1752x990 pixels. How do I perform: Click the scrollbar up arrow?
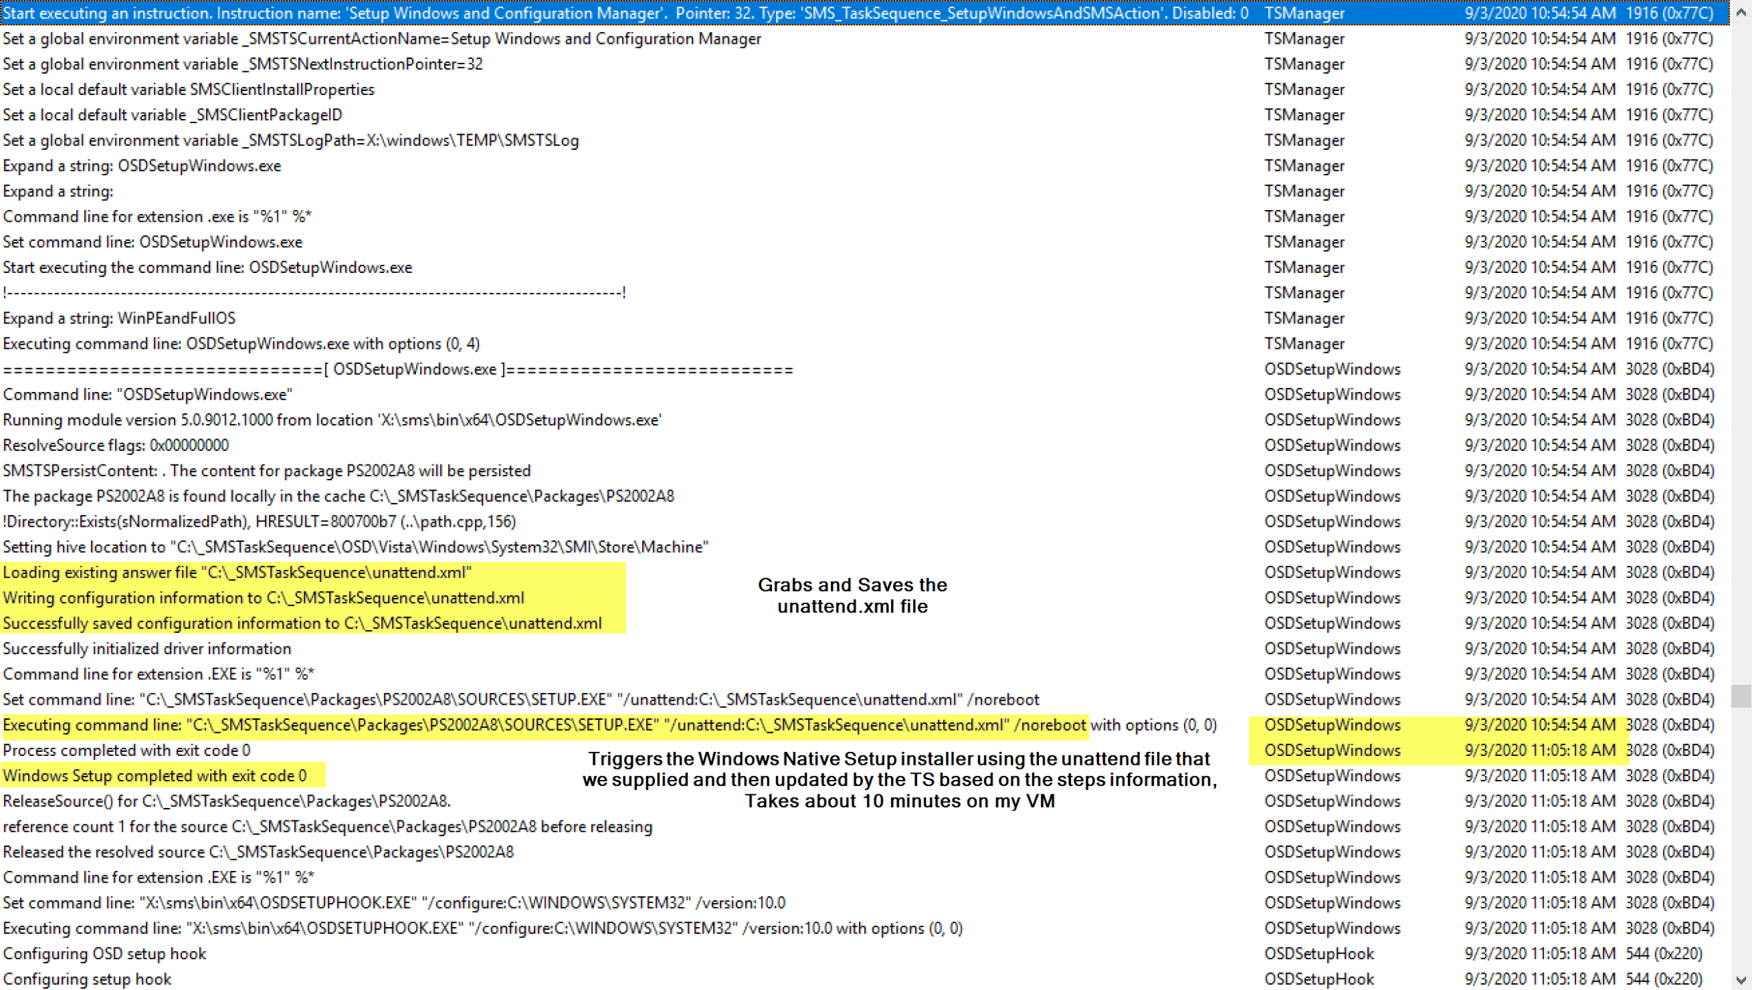(x=1740, y=12)
